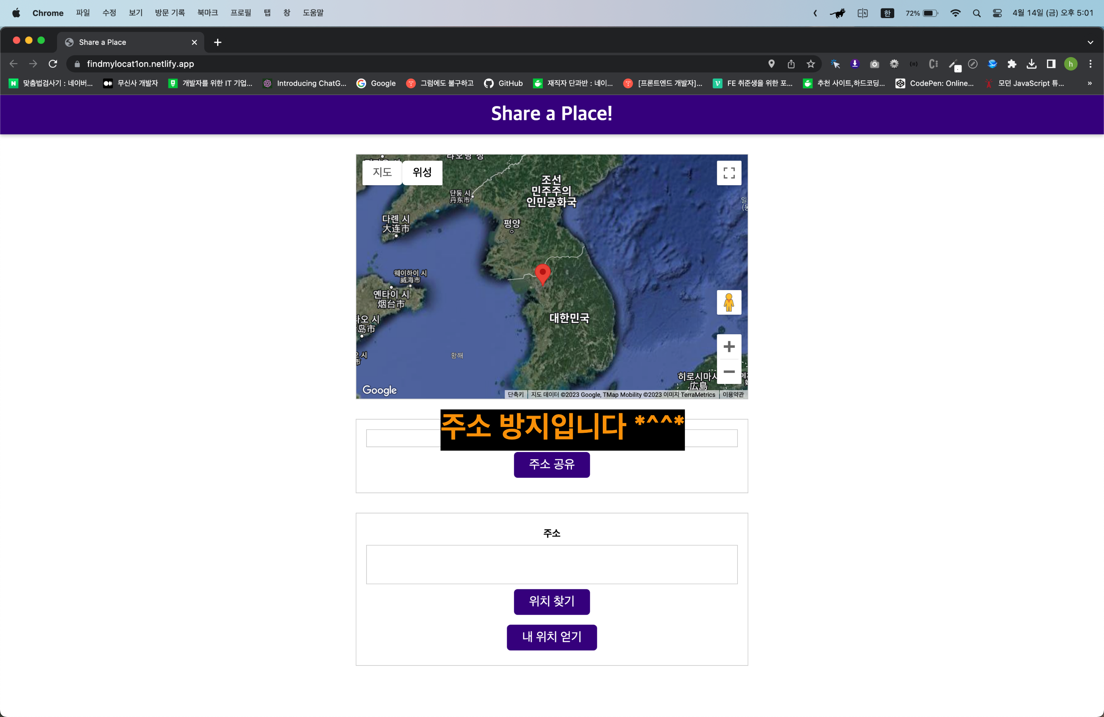Reload the page

[53, 64]
